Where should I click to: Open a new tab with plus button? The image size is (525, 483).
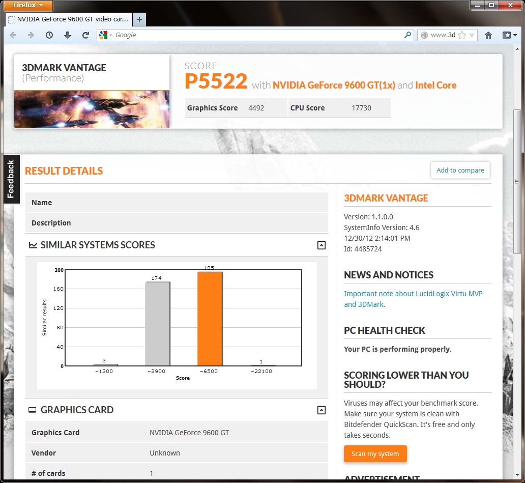[139, 20]
